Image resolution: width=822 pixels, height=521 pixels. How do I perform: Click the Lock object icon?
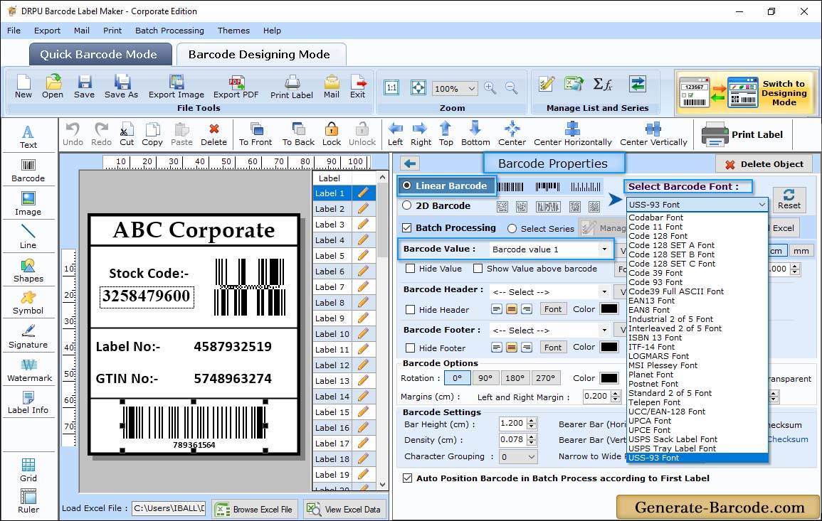[332, 134]
